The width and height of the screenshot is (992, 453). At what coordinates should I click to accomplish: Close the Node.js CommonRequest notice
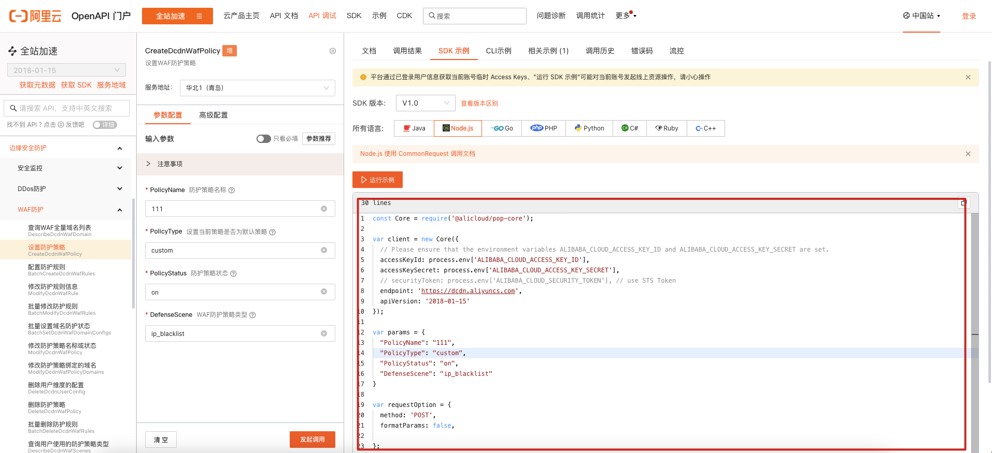click(x=968, y=154)
